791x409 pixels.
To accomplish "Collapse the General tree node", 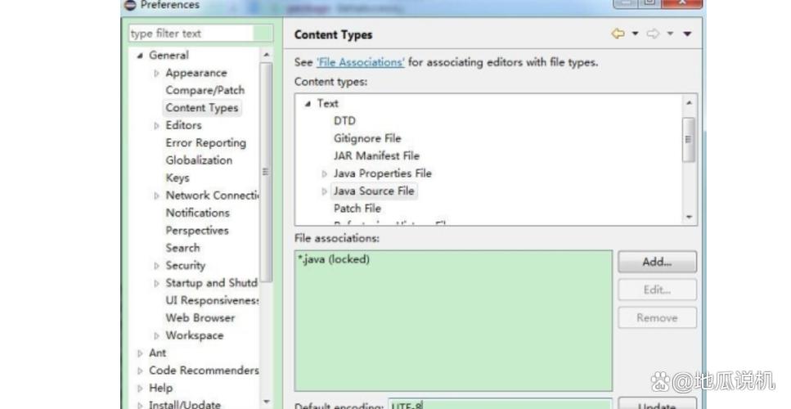I will 140,56.
